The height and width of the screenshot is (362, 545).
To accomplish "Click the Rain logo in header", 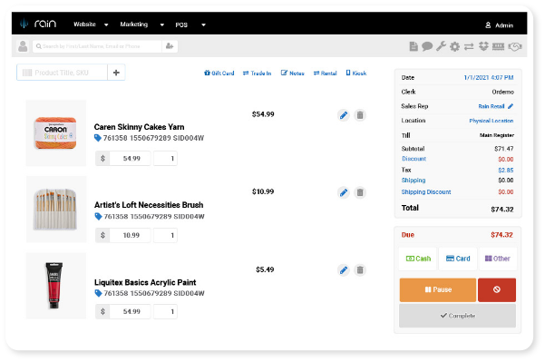I will click(38, 24).
